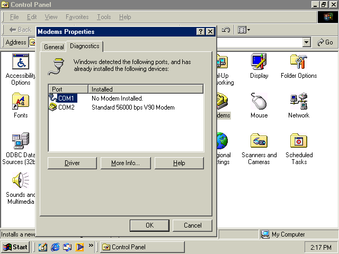Screen dimensions: 339x254
Task: Open the Network icon in Control Panel
Action: (x=299, y=101)
